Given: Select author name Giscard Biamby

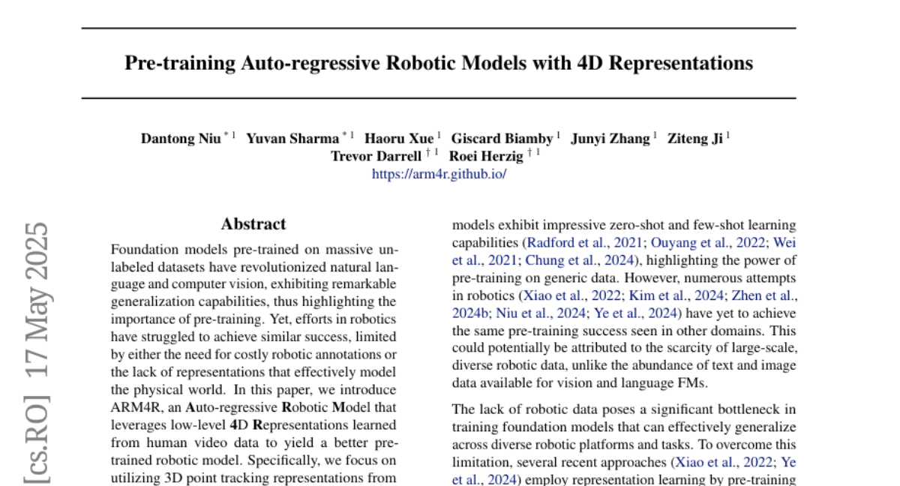Looking at the screenshot, I should point(502,139).
